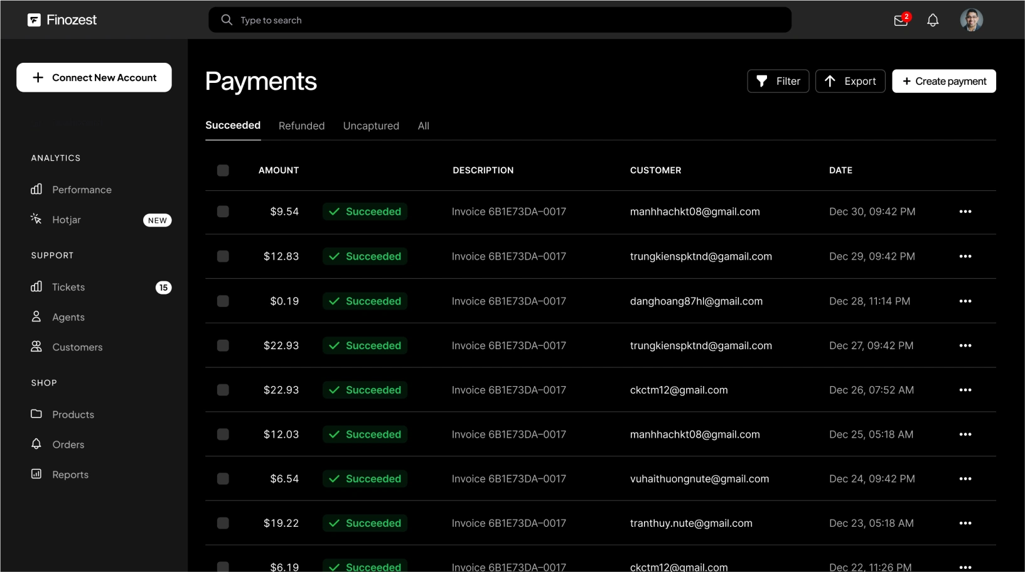The image size is (1025, 572).
Task: Export the payments list
Action: pos(850,81)
